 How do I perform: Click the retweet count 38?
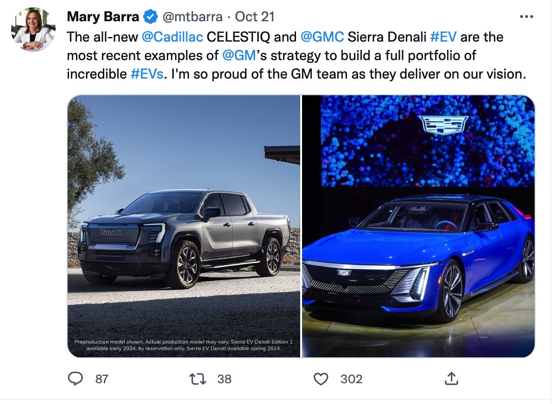(x=224, y=379)
